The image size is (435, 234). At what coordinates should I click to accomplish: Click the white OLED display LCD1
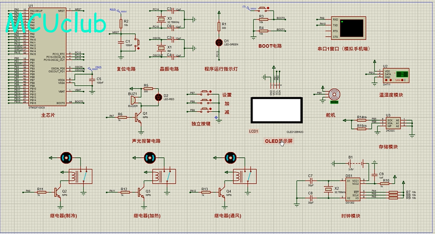point(277,110)
